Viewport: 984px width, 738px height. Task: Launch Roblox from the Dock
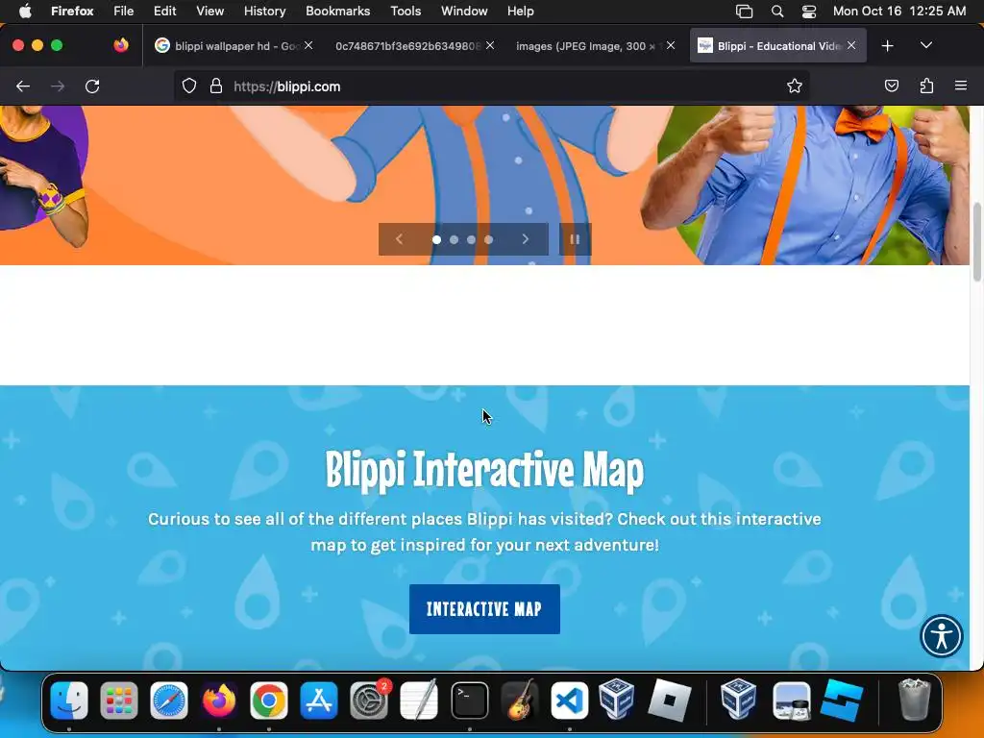click(669, 701)
